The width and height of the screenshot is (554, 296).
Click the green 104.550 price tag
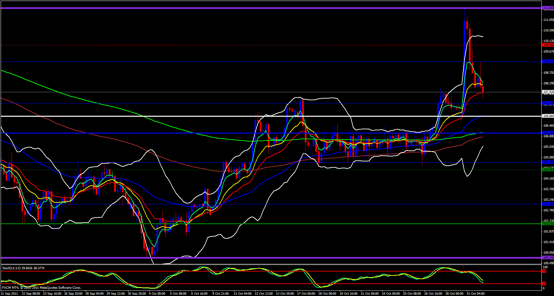click(x=548, y=170)
